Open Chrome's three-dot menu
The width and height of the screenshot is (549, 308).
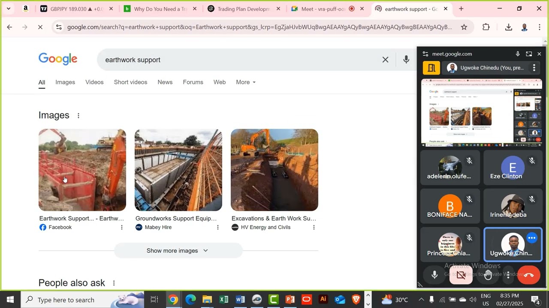[x=539, y=27]
